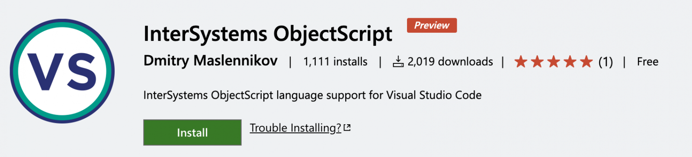Select the fourth rating star
692x157 pixels.
click(x=570, y=62)
